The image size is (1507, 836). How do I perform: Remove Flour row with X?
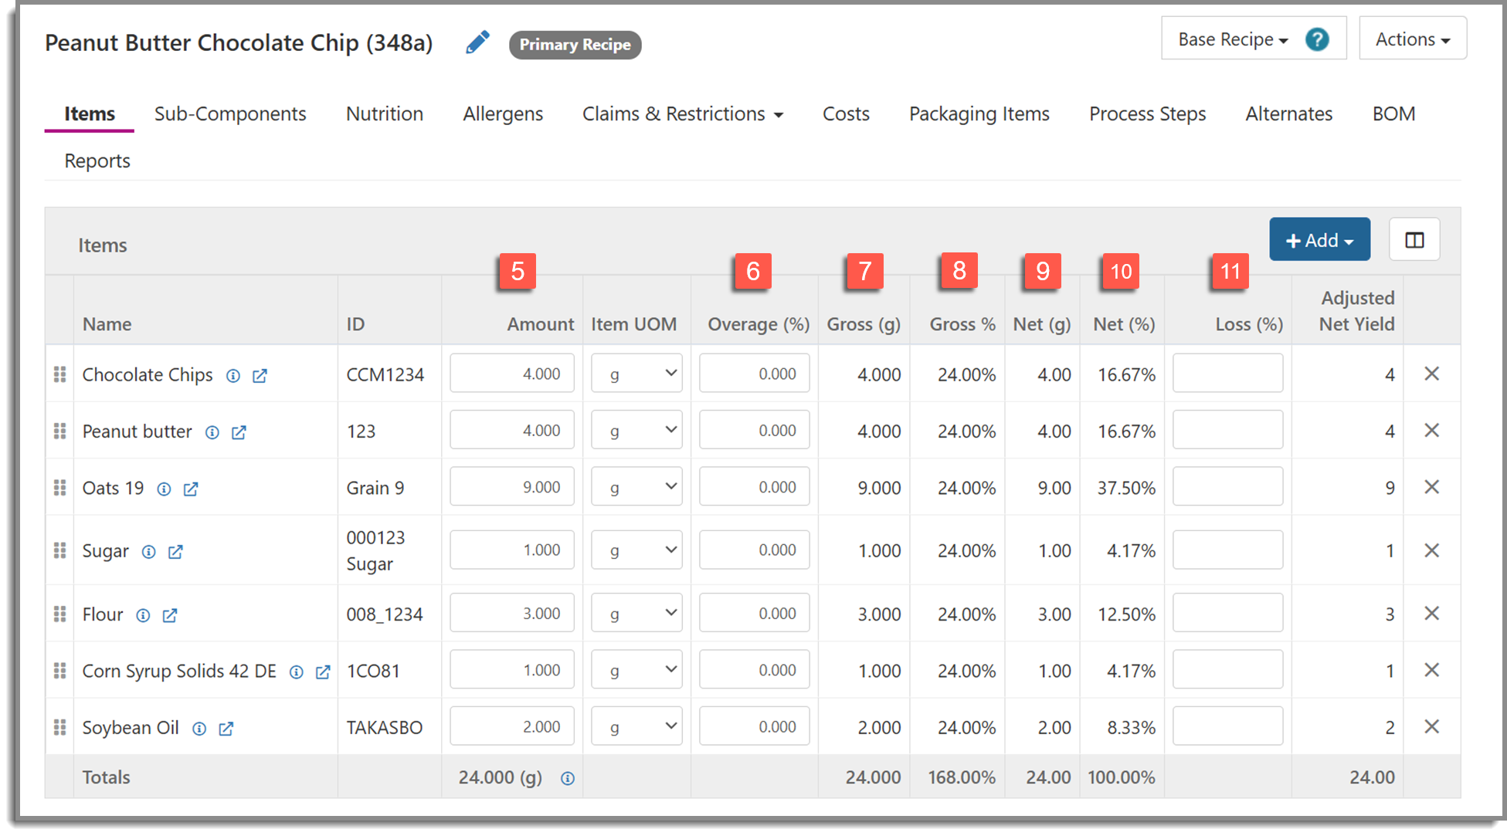click(1431, 613)
